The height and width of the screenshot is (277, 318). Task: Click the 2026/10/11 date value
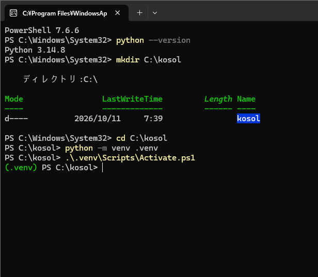click(98, 119)
